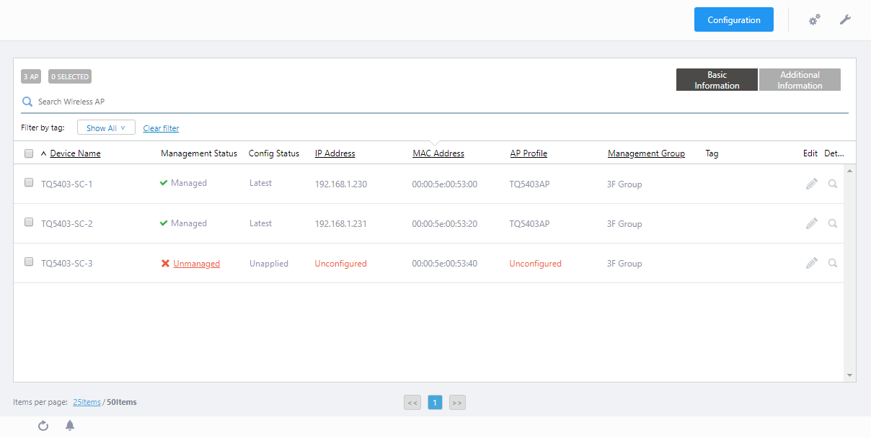
Task: Click the refresh icon at bottom left
Action: click(x=43, y=426)
